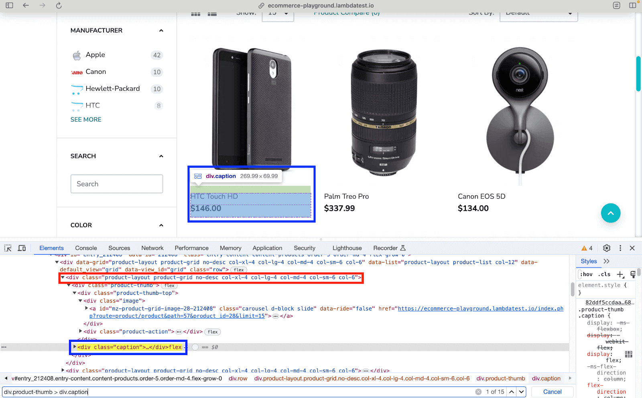Screen dimensions: 642x398
Task: Cancel the DevTools element search
Action: [552, 392]
